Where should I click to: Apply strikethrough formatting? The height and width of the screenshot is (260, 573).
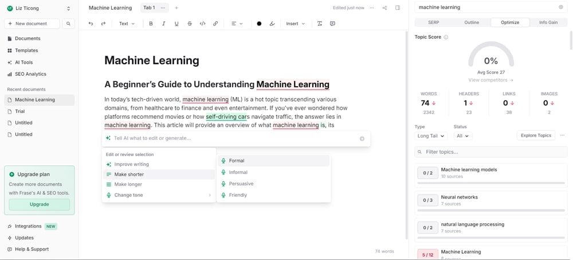click(x=189, y=24)
